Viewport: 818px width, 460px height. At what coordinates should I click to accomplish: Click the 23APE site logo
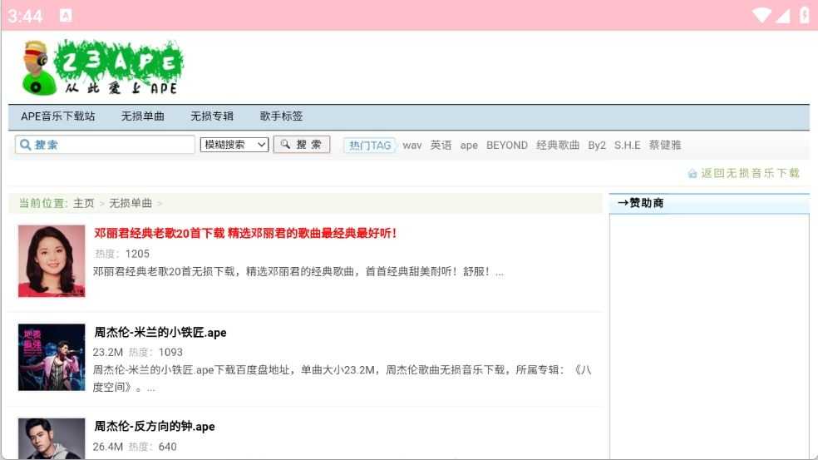[101, 67]
